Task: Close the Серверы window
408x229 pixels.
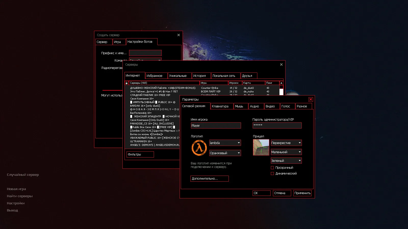Action: (281, 65)
